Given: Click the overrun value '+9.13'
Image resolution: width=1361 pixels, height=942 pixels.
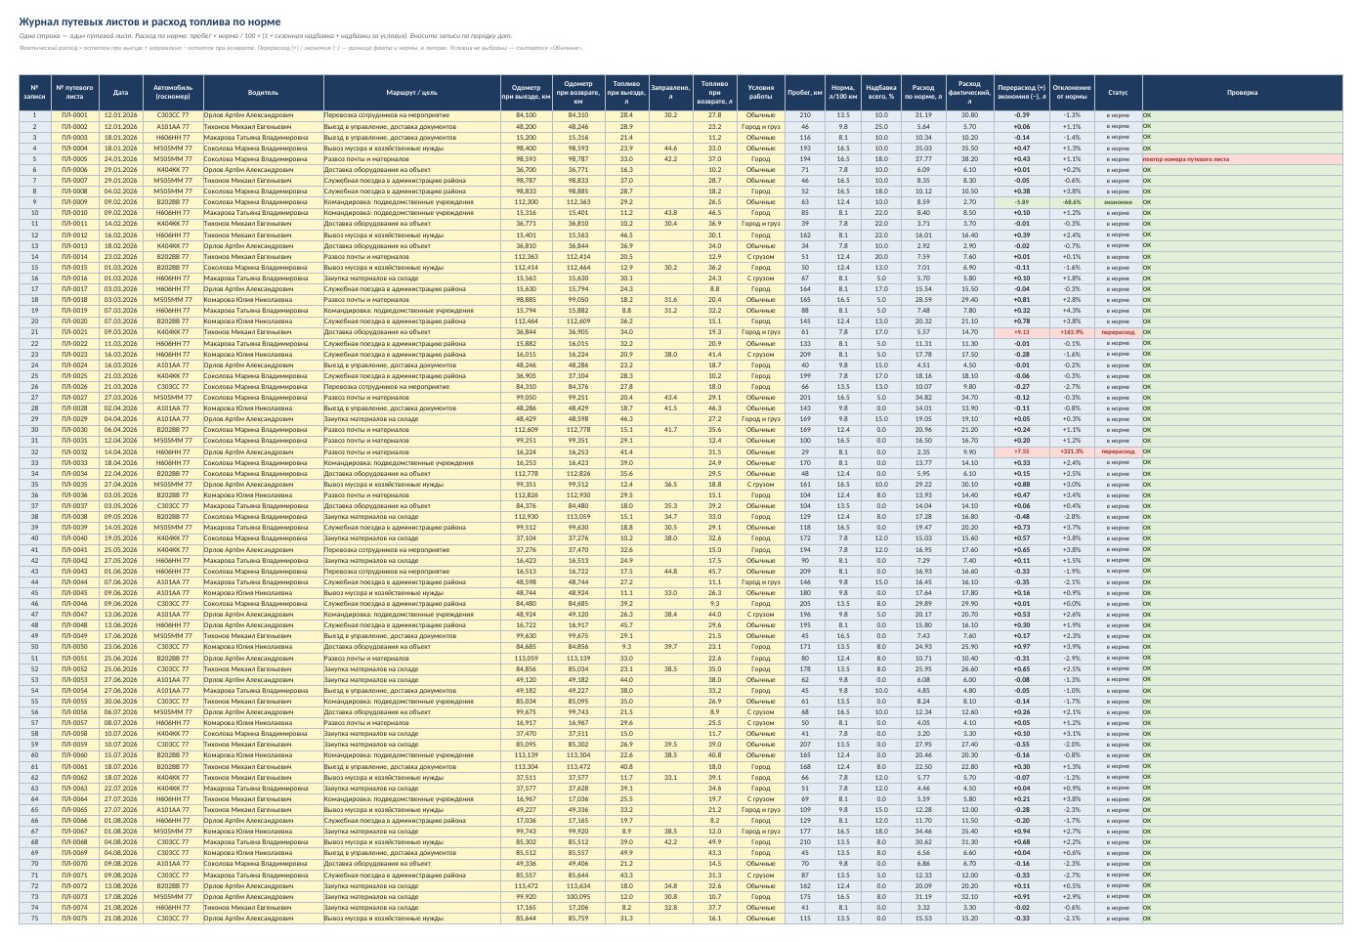Looking at the screenshot, I should (1022, 332).
